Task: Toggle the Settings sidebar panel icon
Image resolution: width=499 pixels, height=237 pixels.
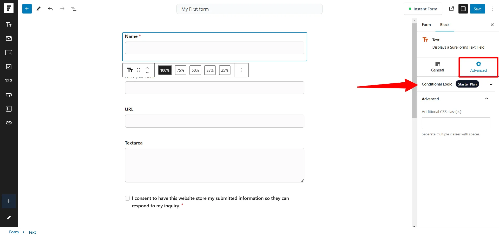Action: [463, 9]
